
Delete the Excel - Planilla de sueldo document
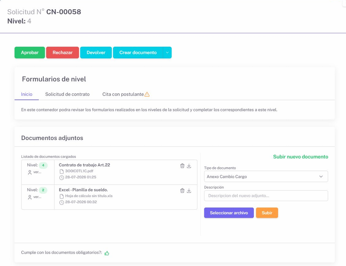[182, 191]
